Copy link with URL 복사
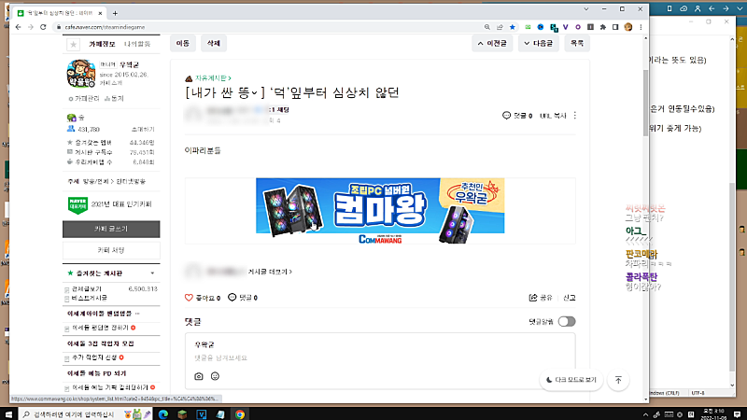The width and height of the screenshot is (747, 420). coord(553,116)
